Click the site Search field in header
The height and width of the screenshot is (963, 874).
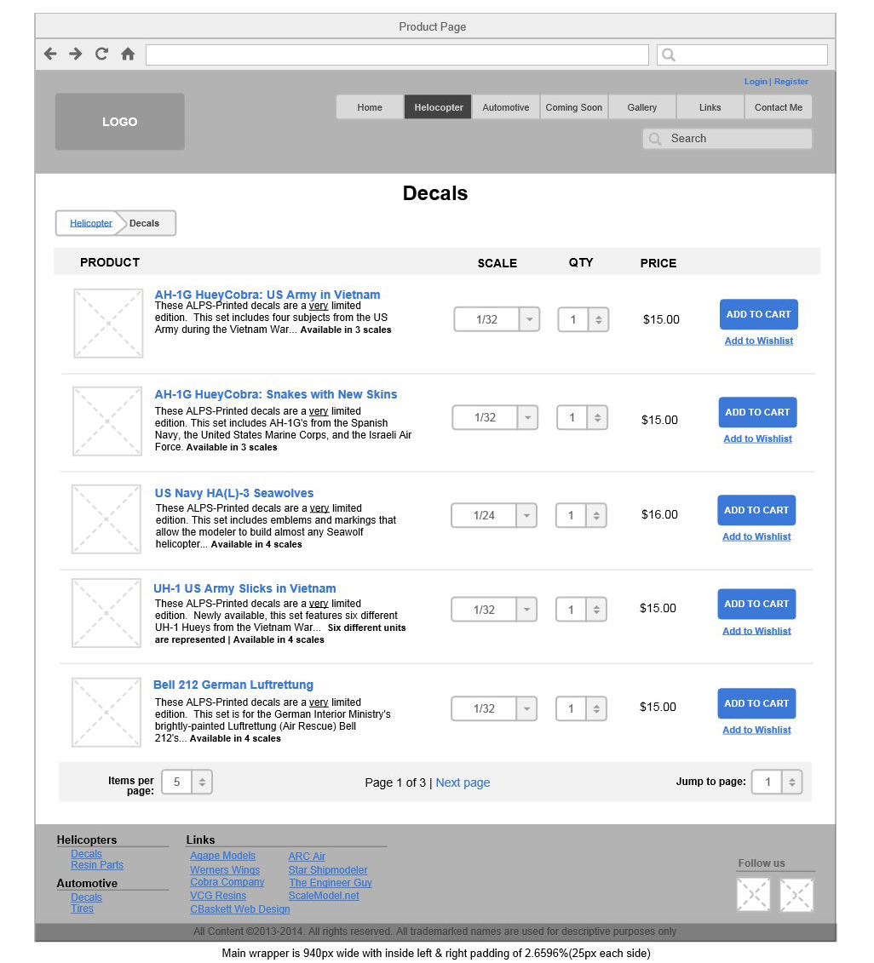point(727,139)
